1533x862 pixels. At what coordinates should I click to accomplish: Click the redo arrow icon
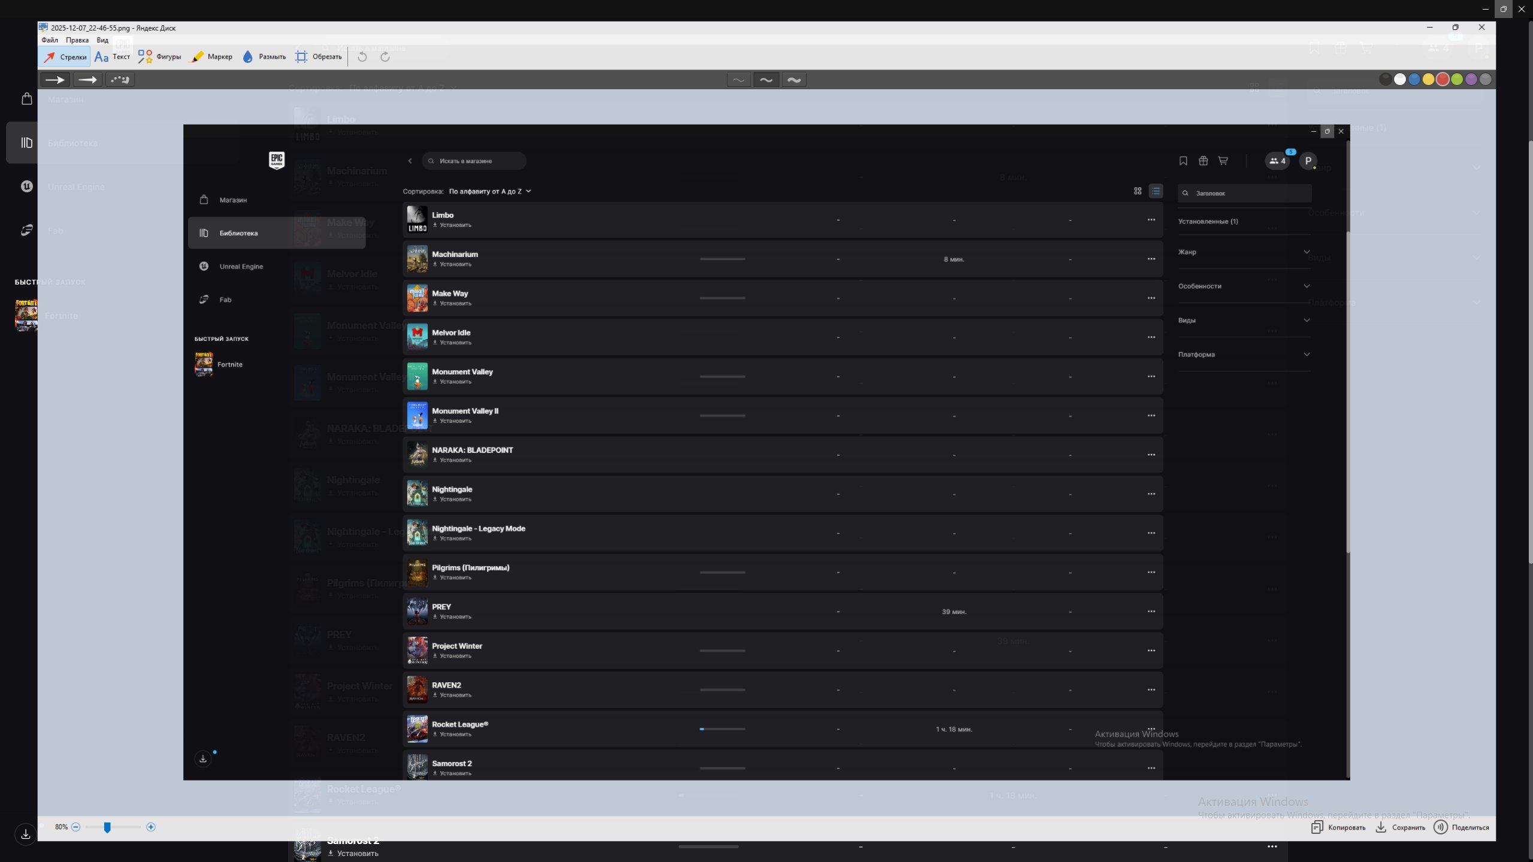[385, 57]
